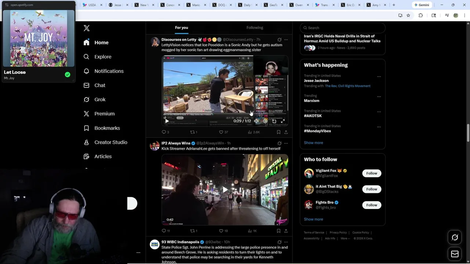Repost the Discourses on Letty post
Screen dimensions: 470x264
pyautogui.click(x=194, y=132)
